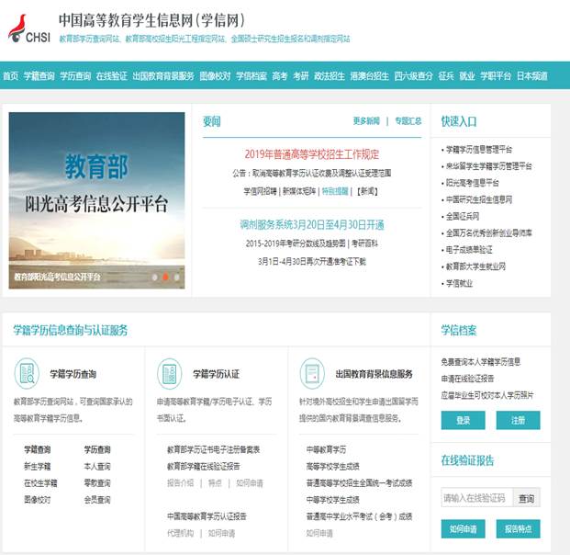Click the 查询 verification button

(526, 498)
